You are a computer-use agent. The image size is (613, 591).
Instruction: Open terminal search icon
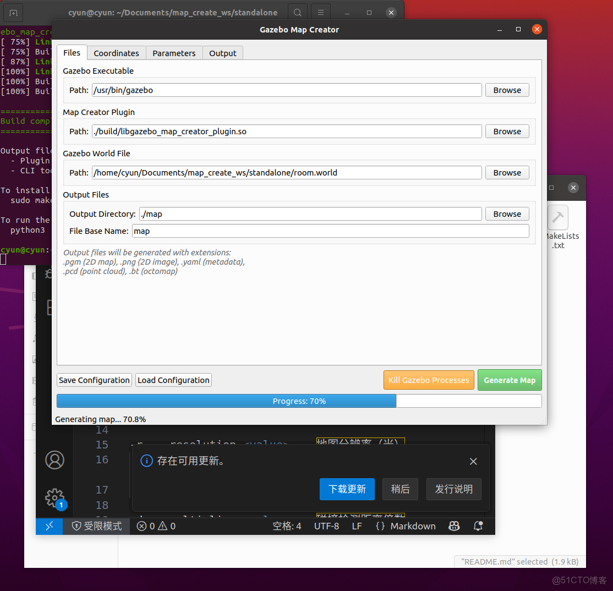pos(298,13)
